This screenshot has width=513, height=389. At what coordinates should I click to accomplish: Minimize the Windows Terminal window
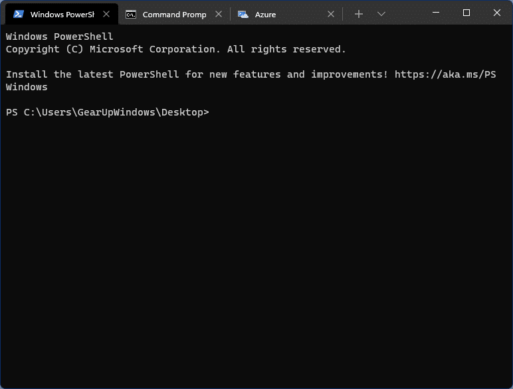click(x=436, y=13)
